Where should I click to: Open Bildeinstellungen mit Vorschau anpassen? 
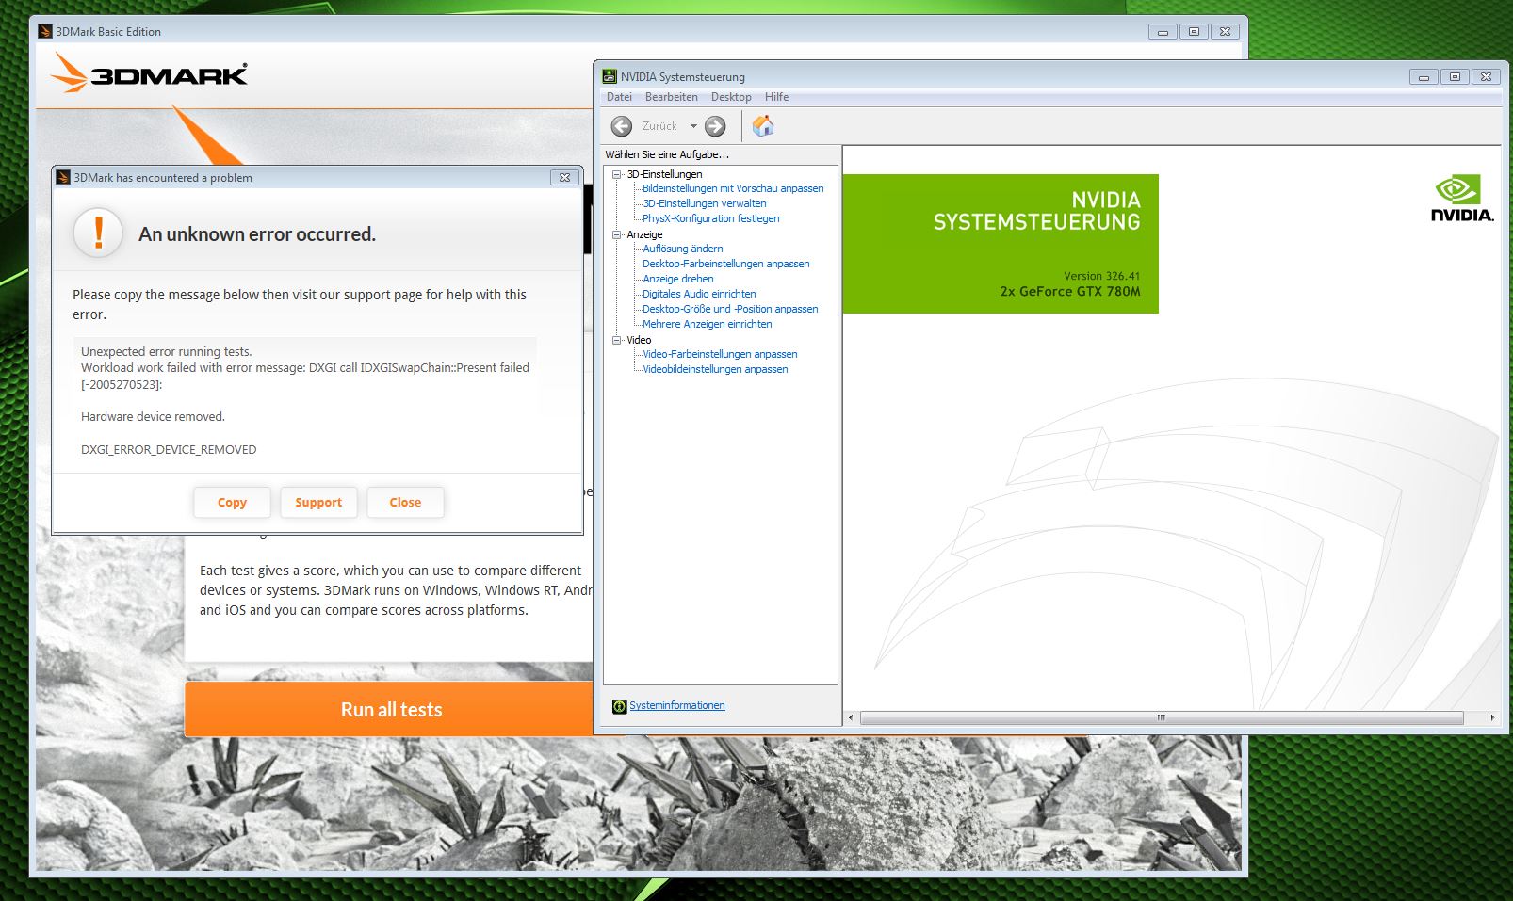[733, 188]
